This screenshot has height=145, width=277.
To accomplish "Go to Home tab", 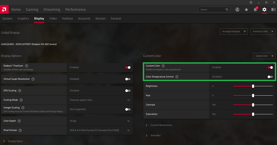I will tap(16, 10).
